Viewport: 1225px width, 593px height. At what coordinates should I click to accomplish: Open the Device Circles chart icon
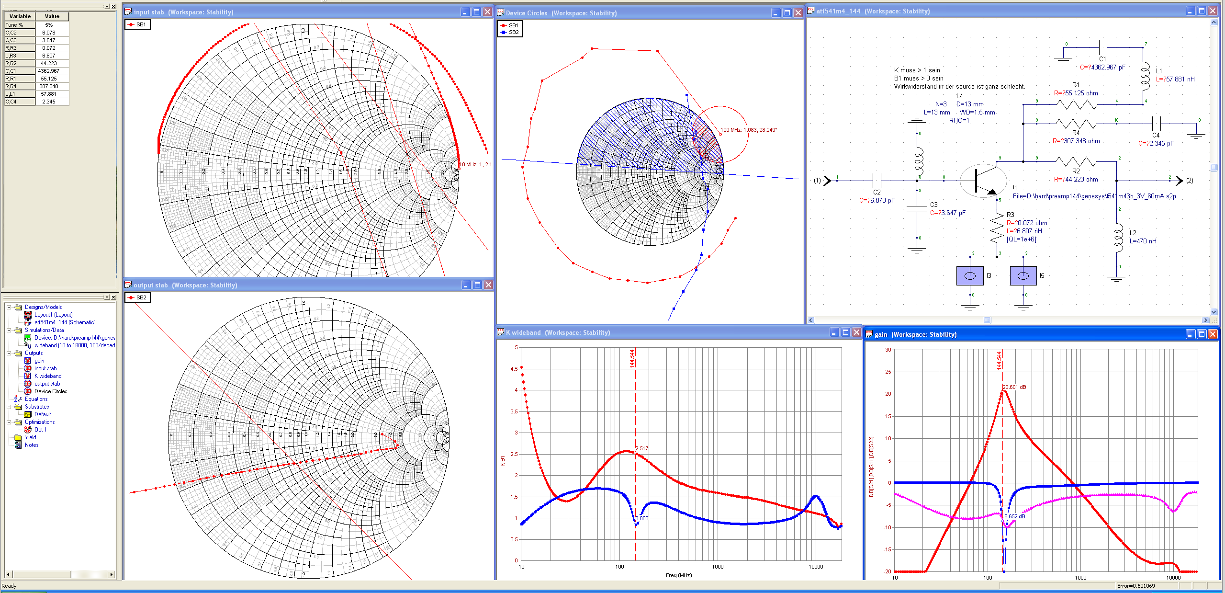pos(28,391)
